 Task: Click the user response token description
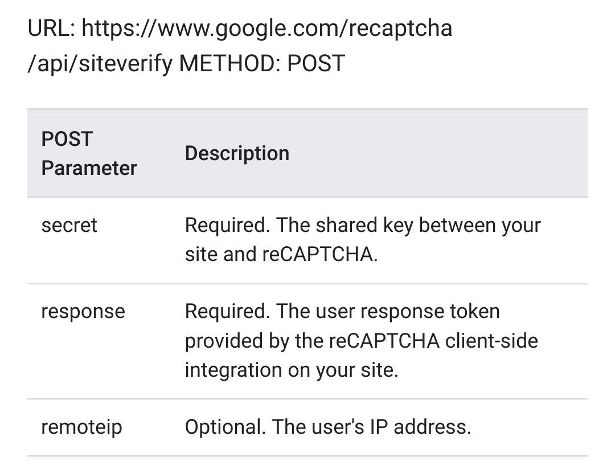361,340
